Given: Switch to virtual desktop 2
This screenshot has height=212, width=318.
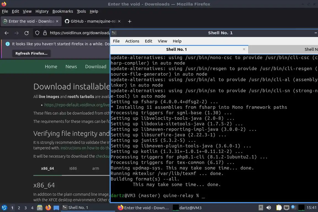Looking at the screenshot, I should point(19,208).
